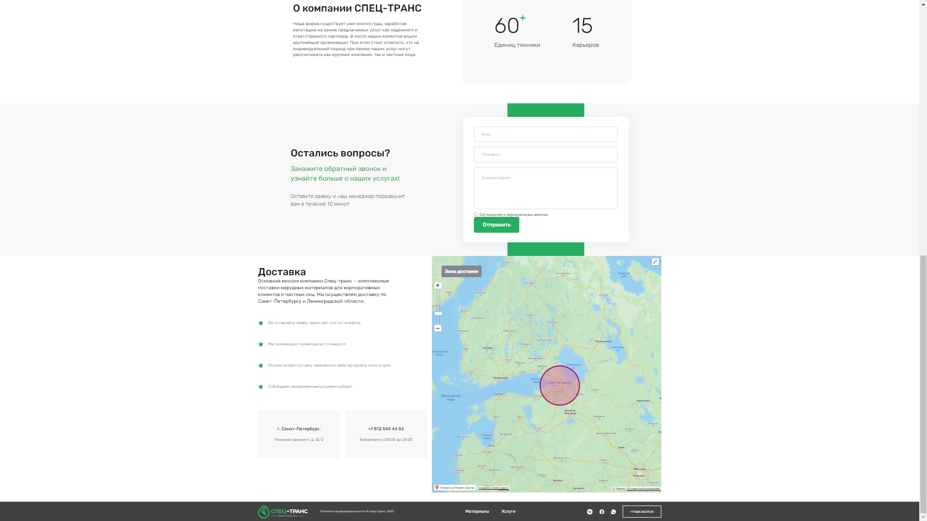Click the Ежедневно с 08:00 до 24:00 text
This screenshot has width=927, height=521.
click(x=386, y=439)
